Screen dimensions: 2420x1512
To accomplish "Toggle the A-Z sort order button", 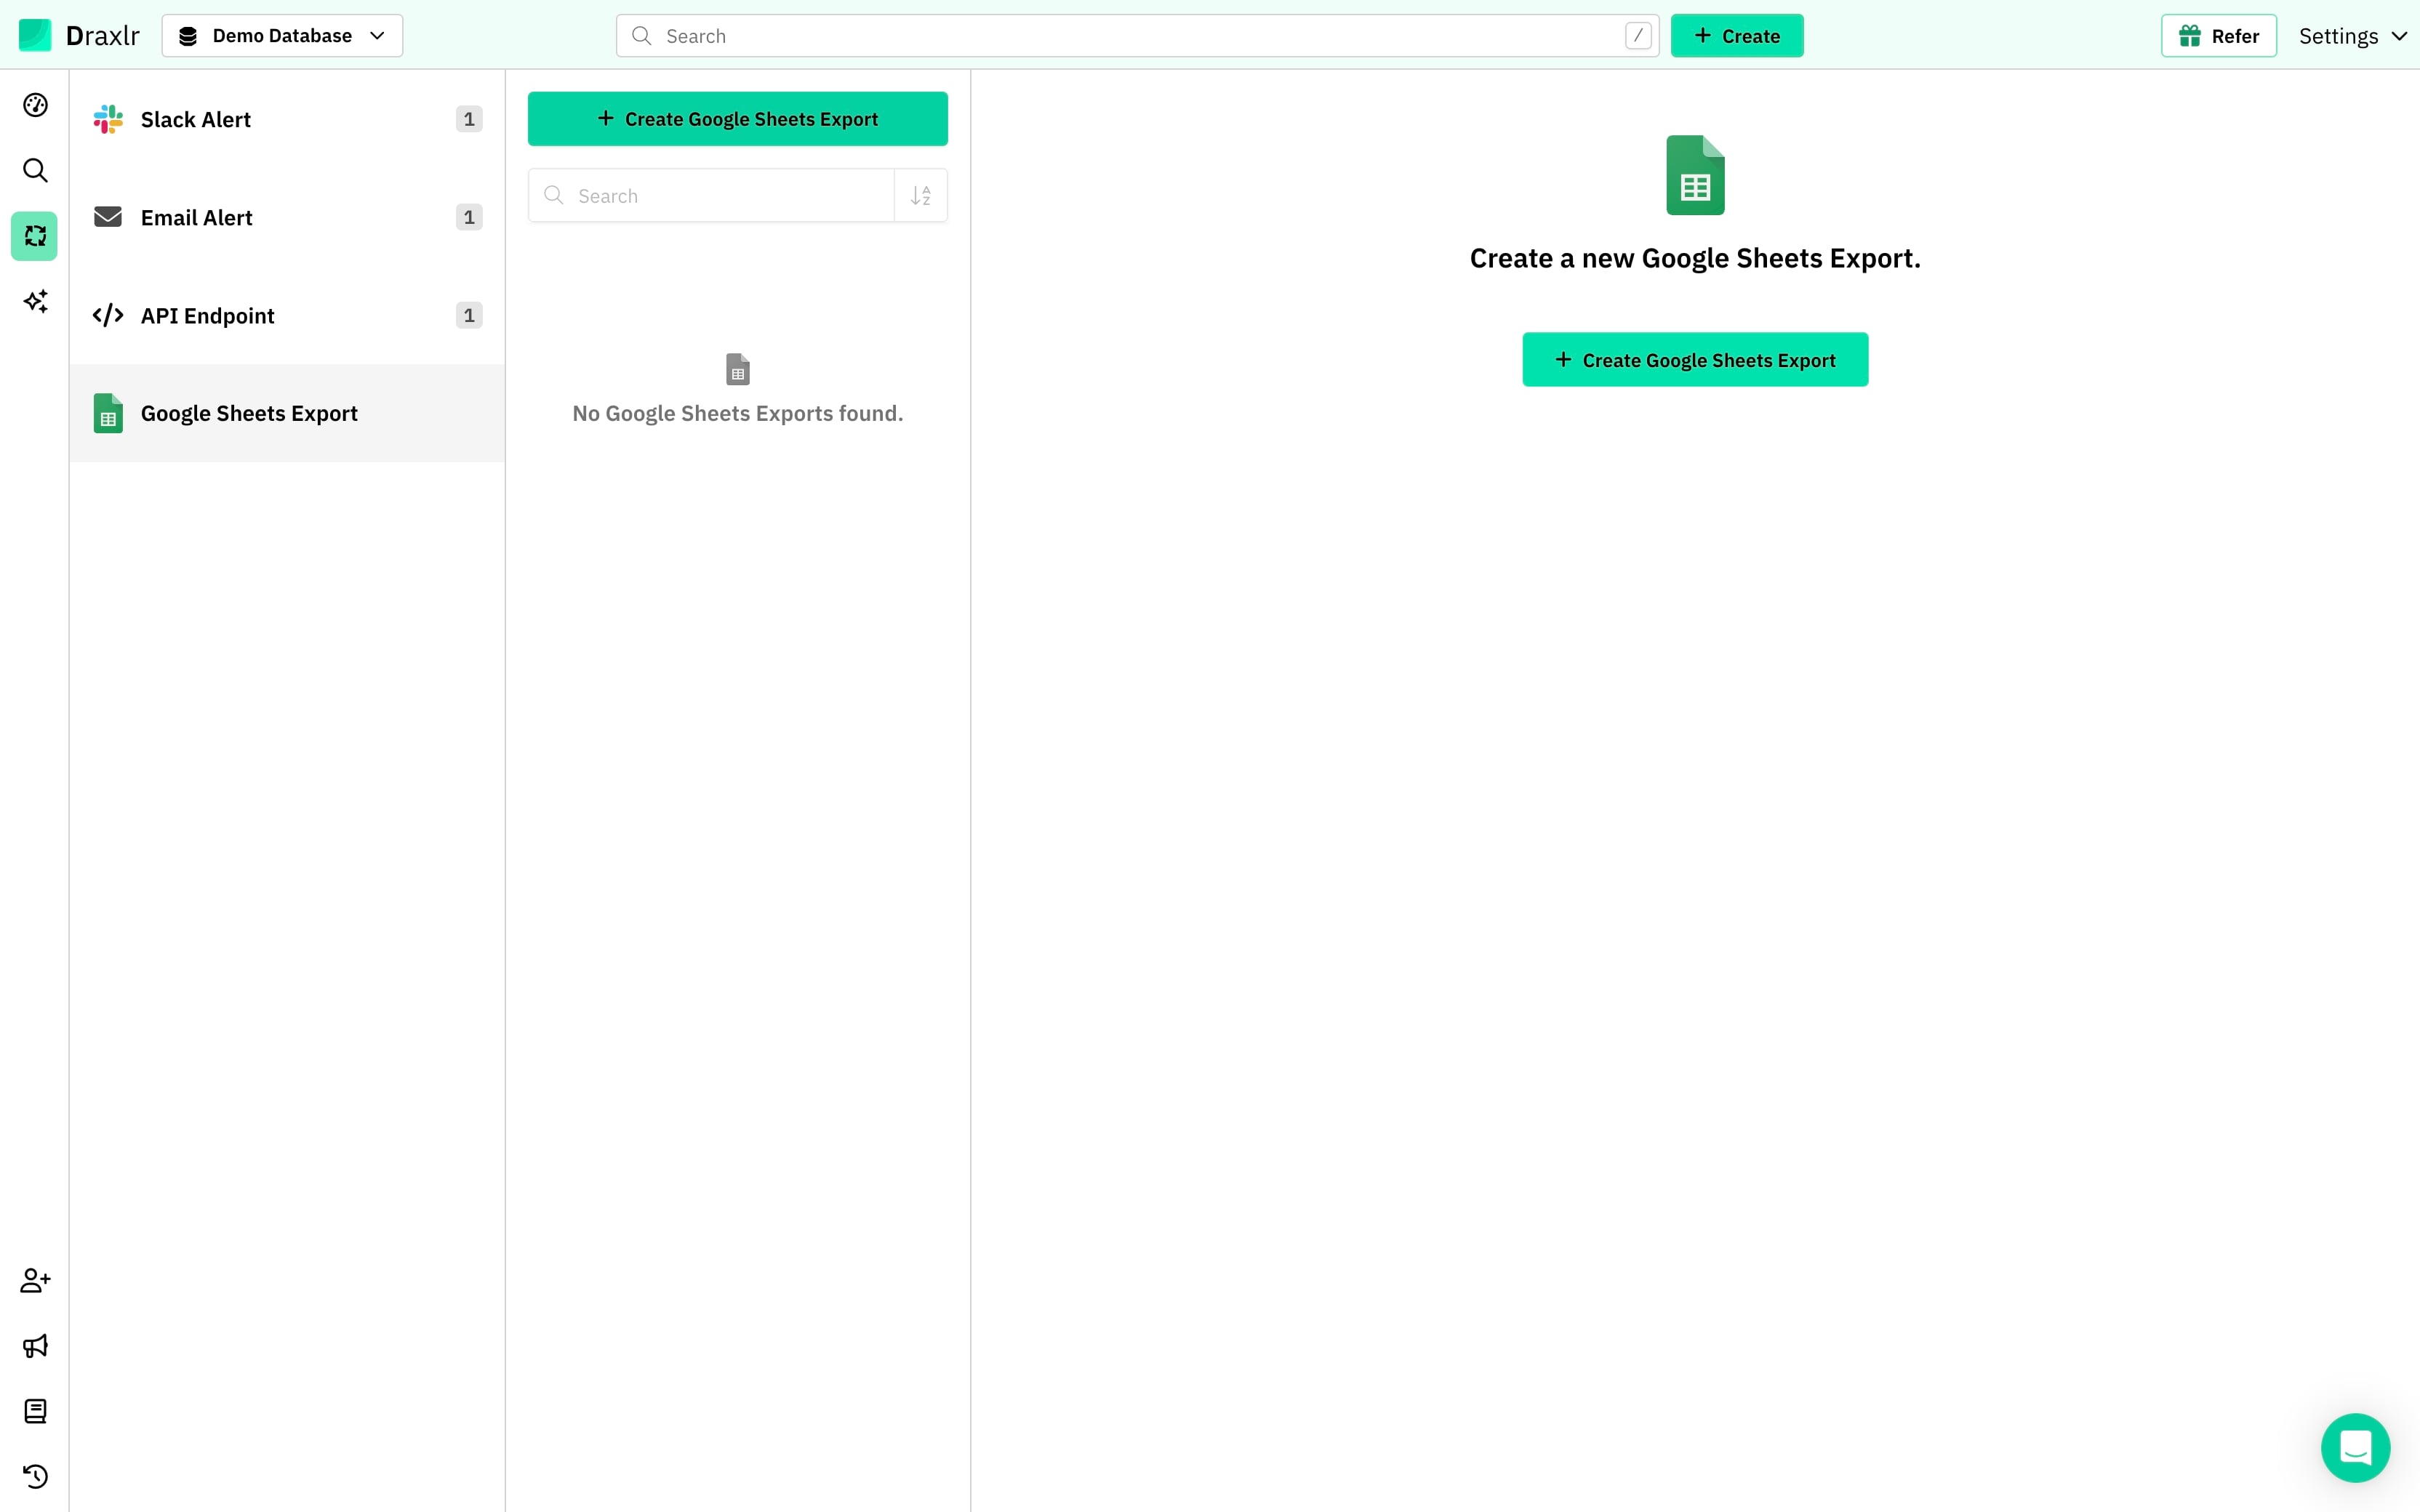I will (921, 195).
